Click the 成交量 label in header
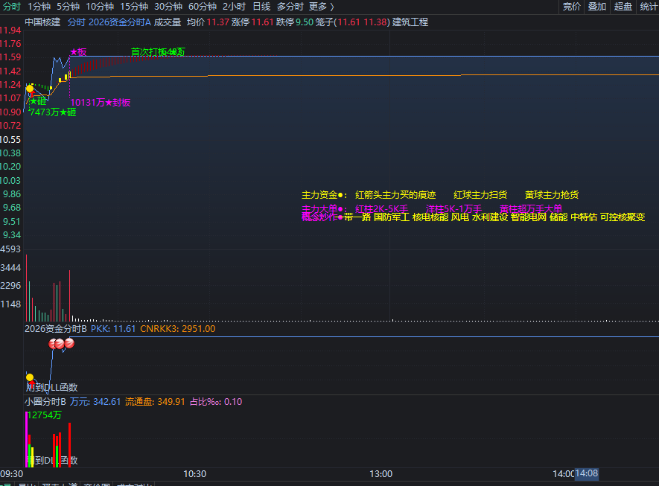Viewport: 659px width, 486px height. (168, 22)
